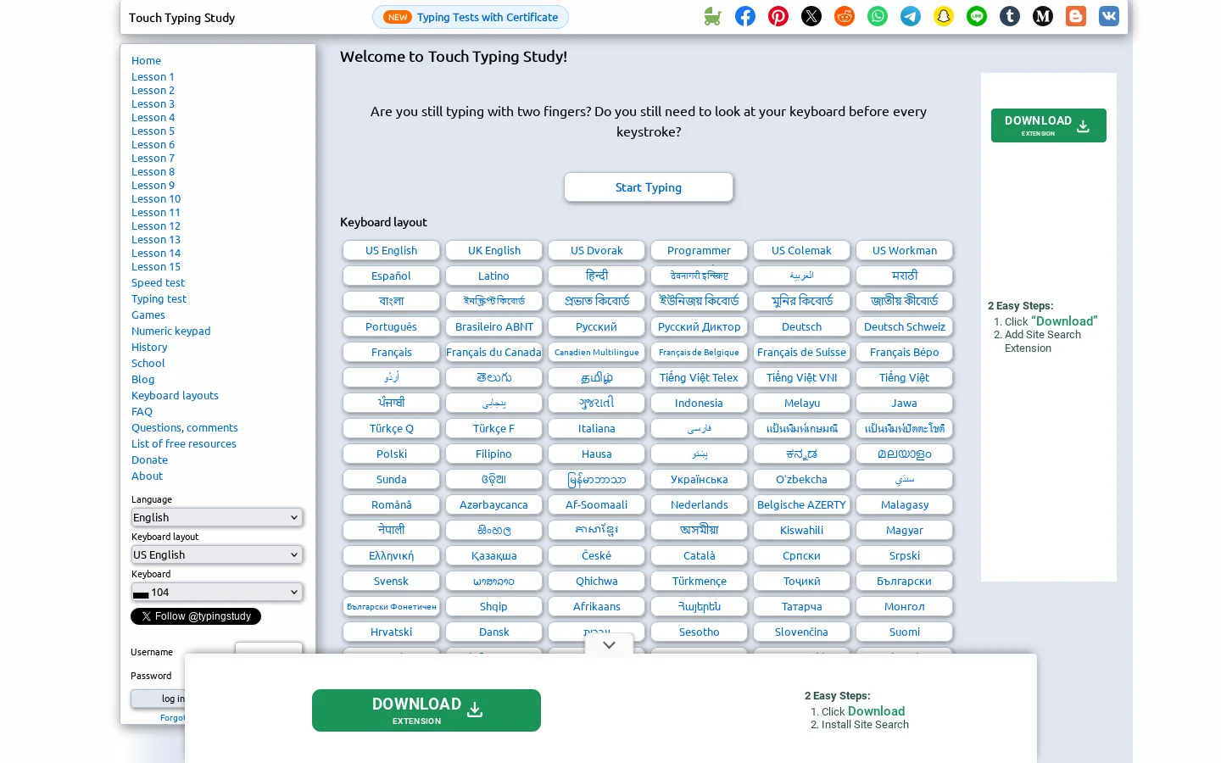The image size is (1221, 763).
Task: Open the Games page
Action: point(148,315)
